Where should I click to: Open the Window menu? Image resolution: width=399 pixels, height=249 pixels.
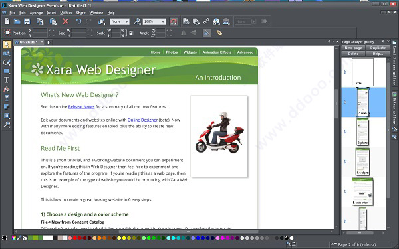[x=96, y=13]
